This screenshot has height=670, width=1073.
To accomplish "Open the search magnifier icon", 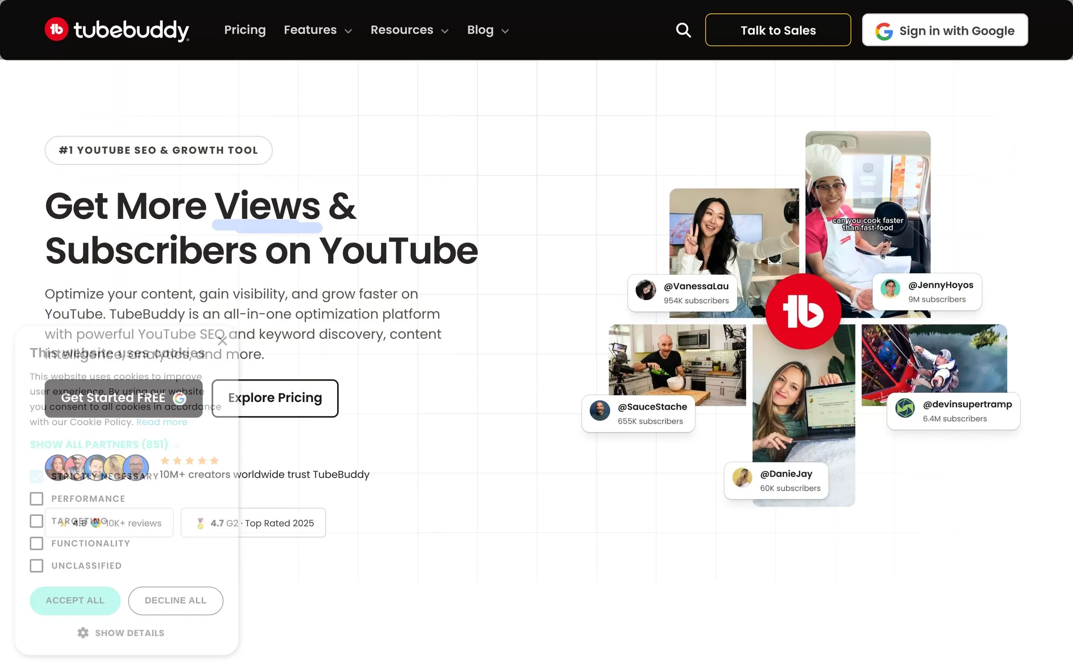I will [x=683, y=30].
